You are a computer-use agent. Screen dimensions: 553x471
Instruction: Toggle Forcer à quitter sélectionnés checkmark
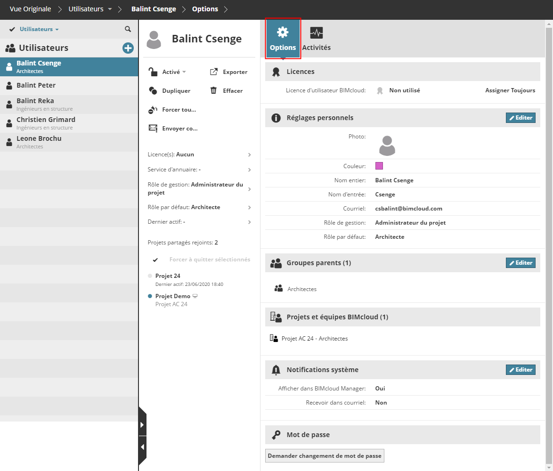click(x=155, y=260)
